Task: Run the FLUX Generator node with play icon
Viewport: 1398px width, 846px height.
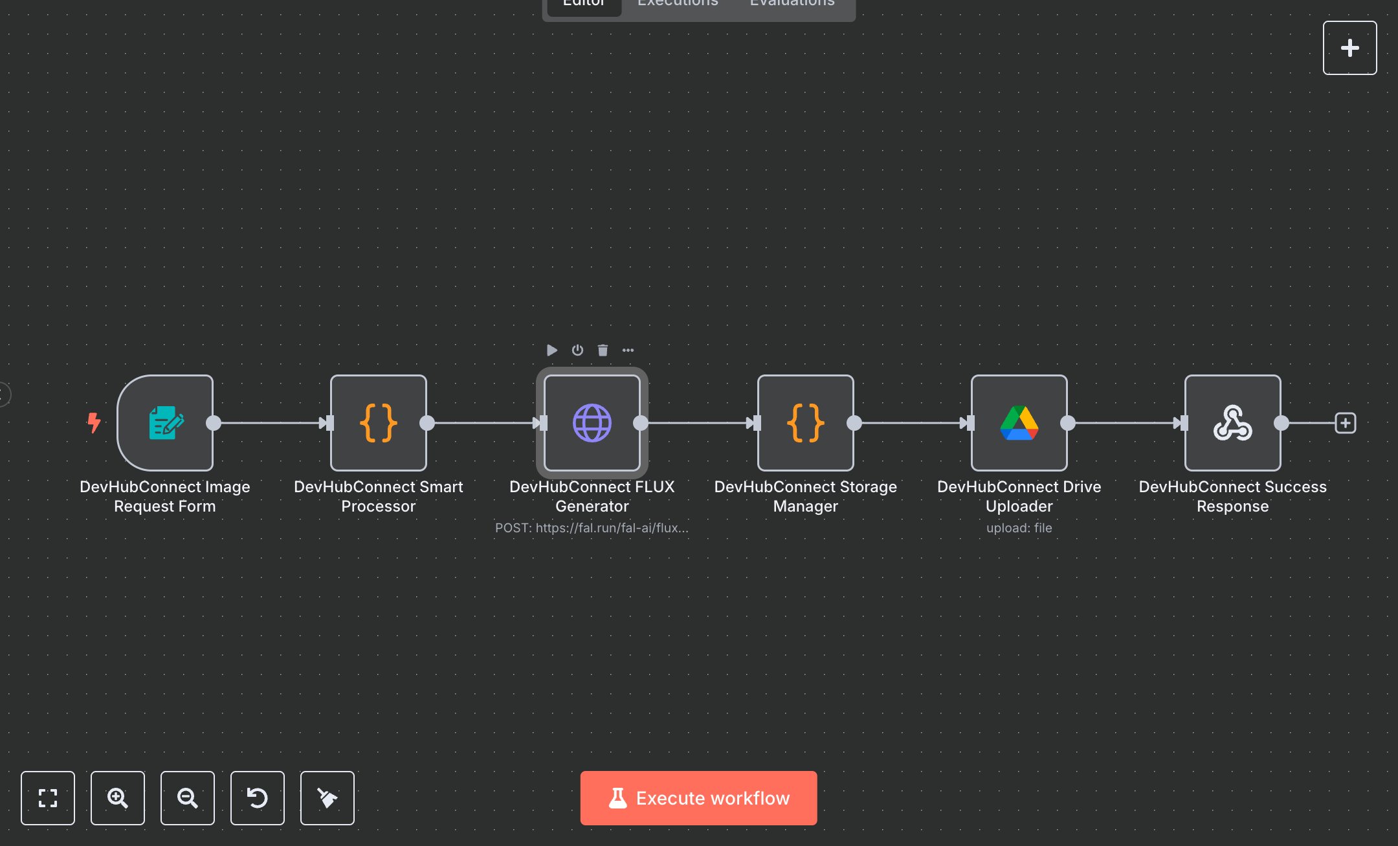Action: [551, 350]
